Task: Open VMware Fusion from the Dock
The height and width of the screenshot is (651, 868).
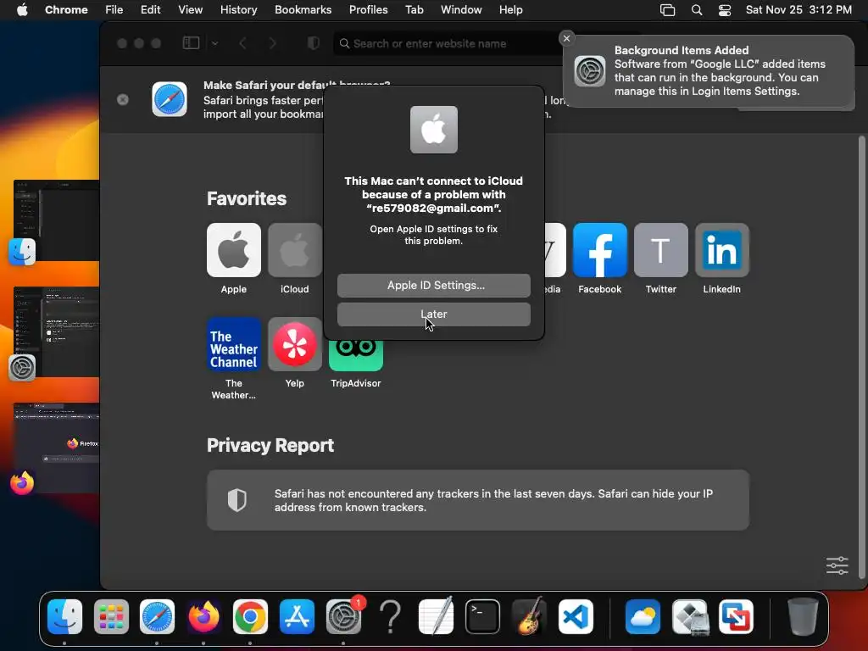Action: point(736,616)
